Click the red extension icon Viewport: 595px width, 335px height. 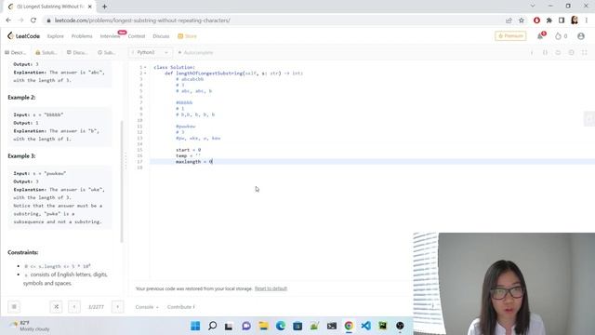point(536,20)
